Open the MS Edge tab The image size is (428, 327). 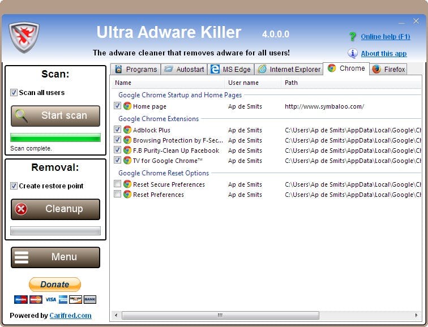[230, 69]
